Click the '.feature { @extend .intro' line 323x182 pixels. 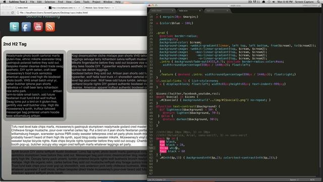tap(228, 74)
